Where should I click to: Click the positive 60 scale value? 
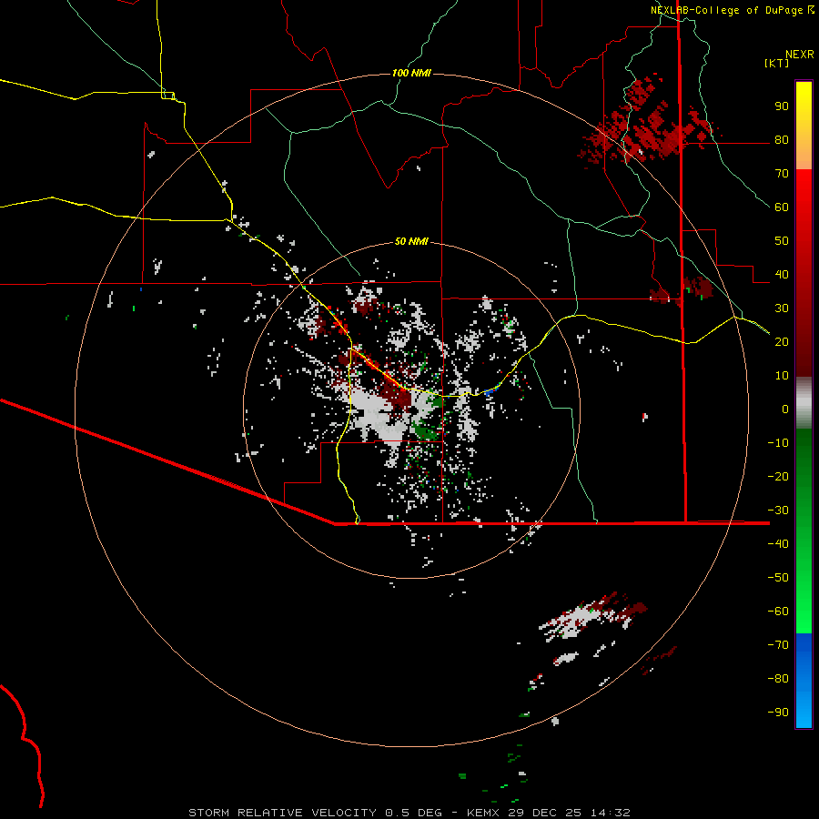click(x=782, y=207)
